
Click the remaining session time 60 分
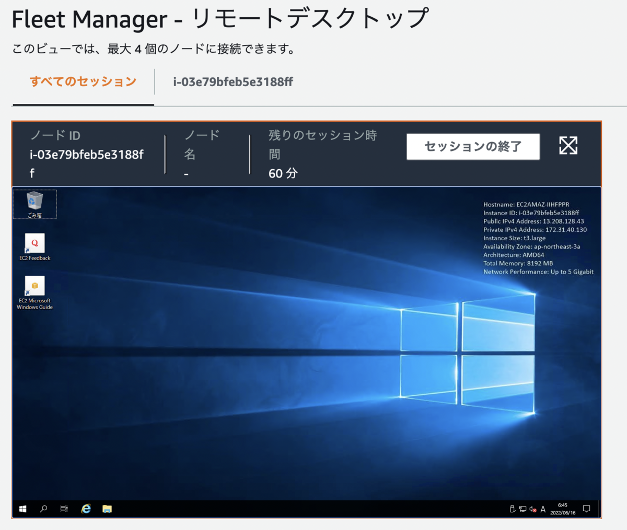tap(283, 173)
